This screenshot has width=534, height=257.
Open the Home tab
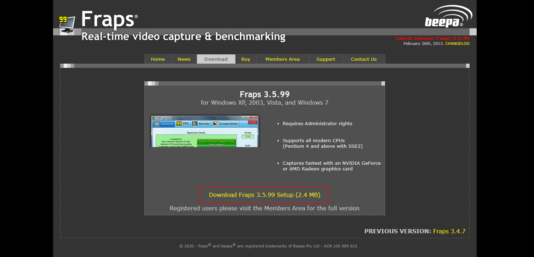pos(158,59)
